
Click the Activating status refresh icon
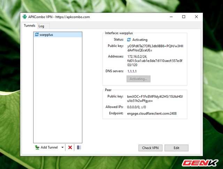pos(129,39)
